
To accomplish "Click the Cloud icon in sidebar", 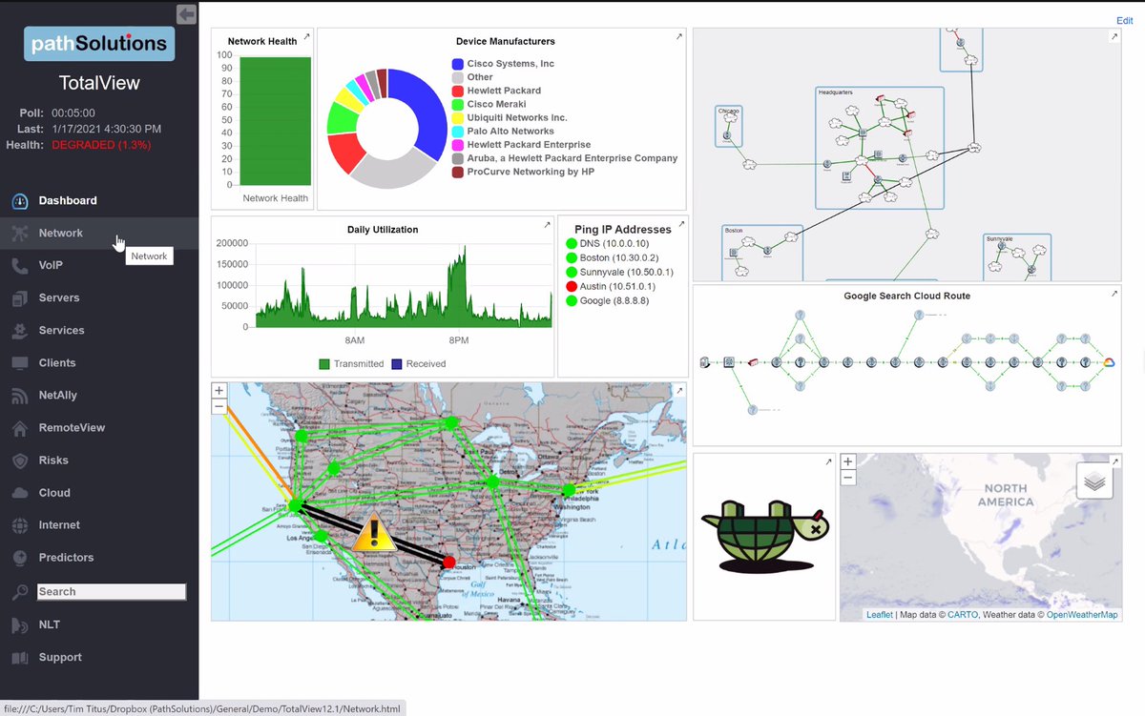I will [x=20, y=493].
